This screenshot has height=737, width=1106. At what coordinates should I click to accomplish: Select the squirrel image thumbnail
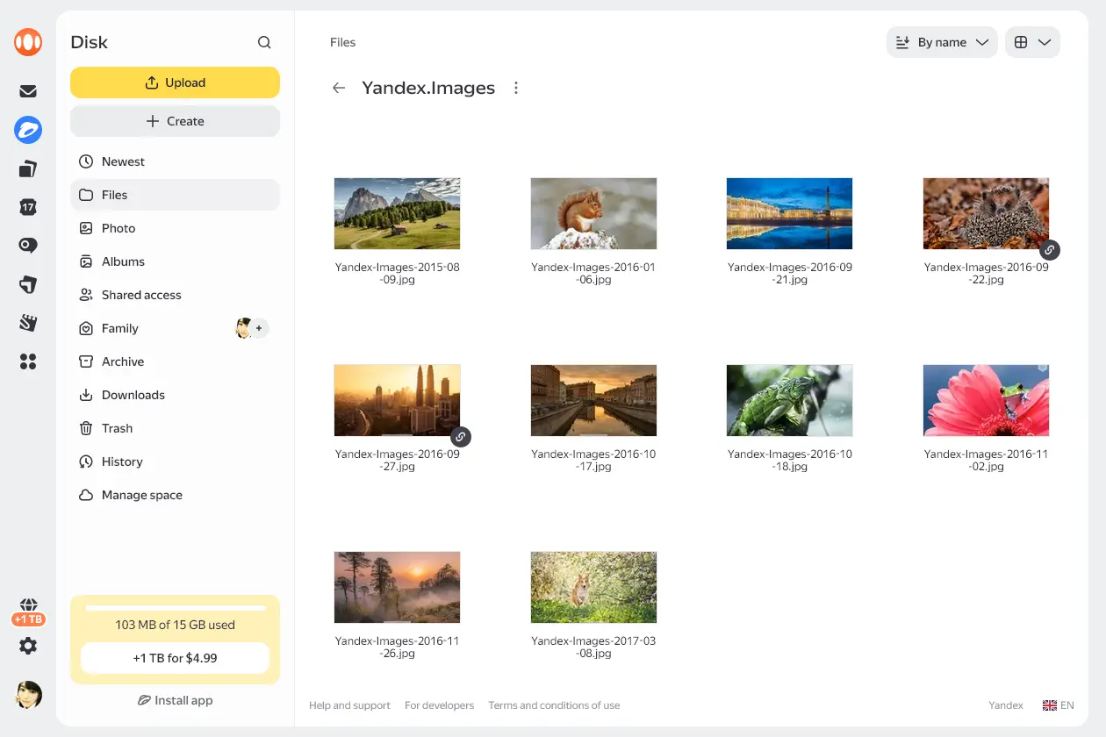coord(593,213)
